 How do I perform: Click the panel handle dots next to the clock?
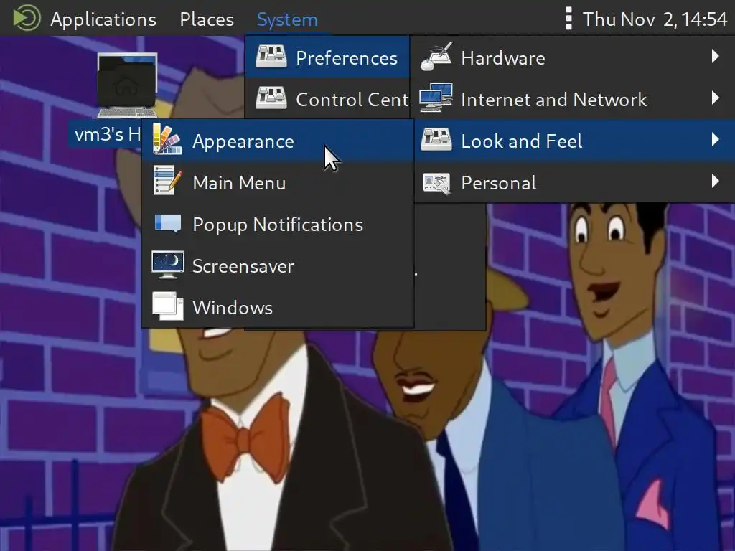[568, 19]
